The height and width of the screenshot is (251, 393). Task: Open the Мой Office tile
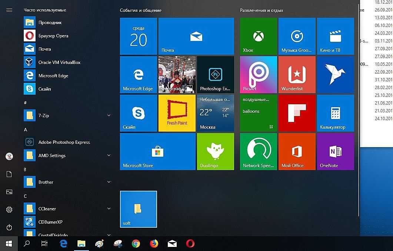tap(297, 152)
